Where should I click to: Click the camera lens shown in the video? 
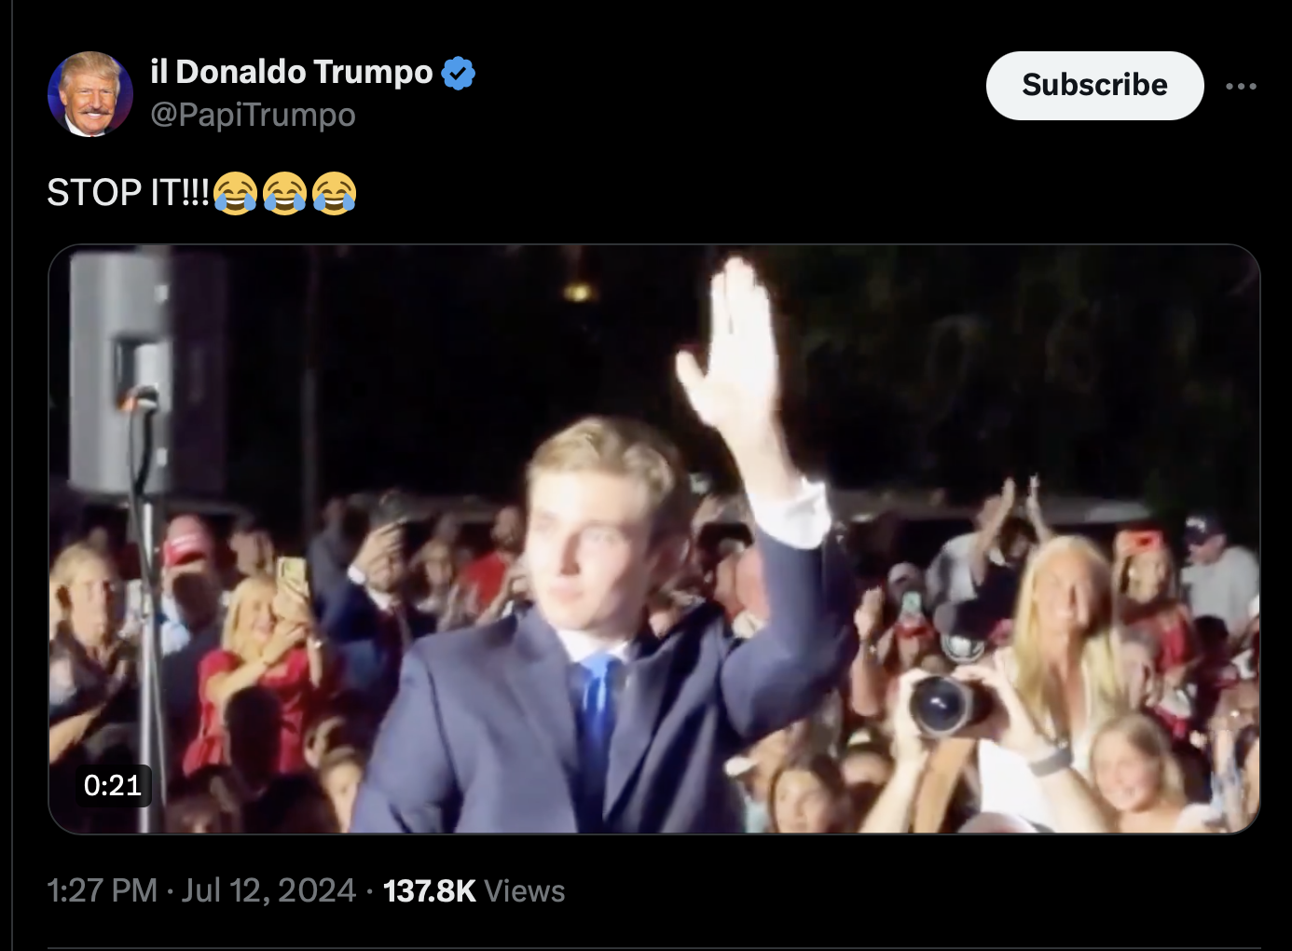[x=943, y=705]
